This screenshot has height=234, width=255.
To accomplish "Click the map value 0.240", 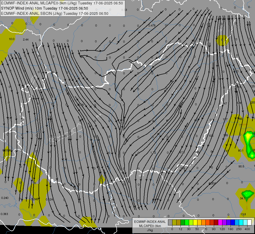I will point(5,198).
